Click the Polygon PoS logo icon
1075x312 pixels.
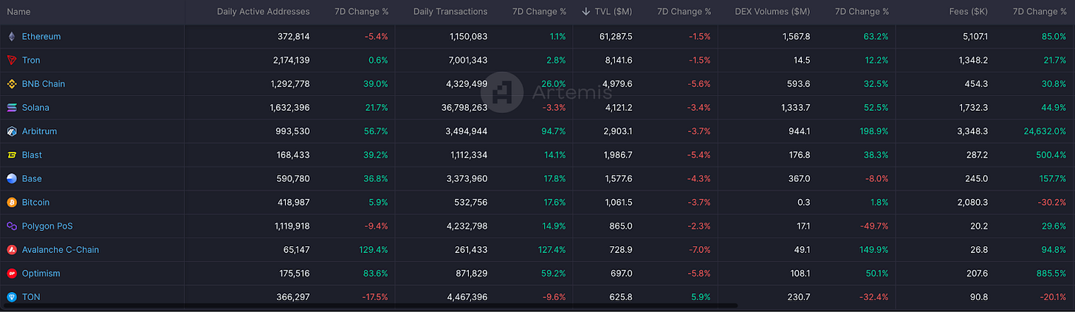point(11,226)
